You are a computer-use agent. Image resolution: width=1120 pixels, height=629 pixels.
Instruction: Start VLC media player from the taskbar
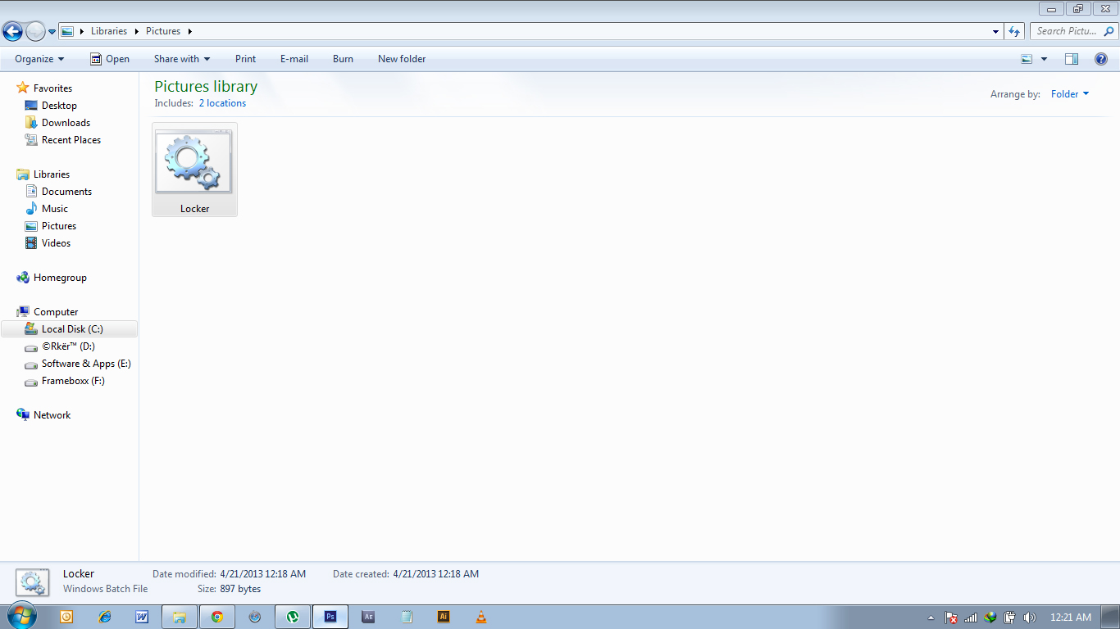point(480,617)
